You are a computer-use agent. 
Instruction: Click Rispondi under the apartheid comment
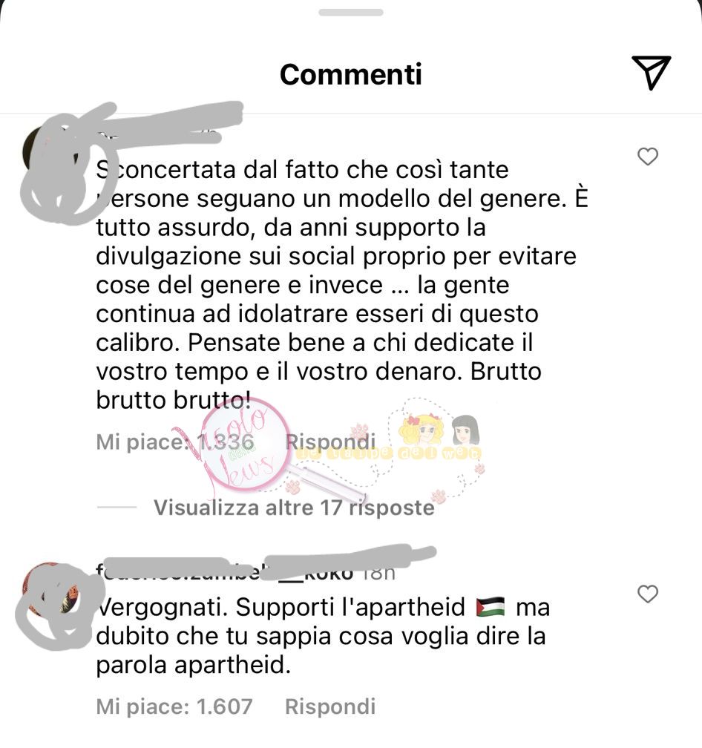pyautogui.click(x=330, y=706)
